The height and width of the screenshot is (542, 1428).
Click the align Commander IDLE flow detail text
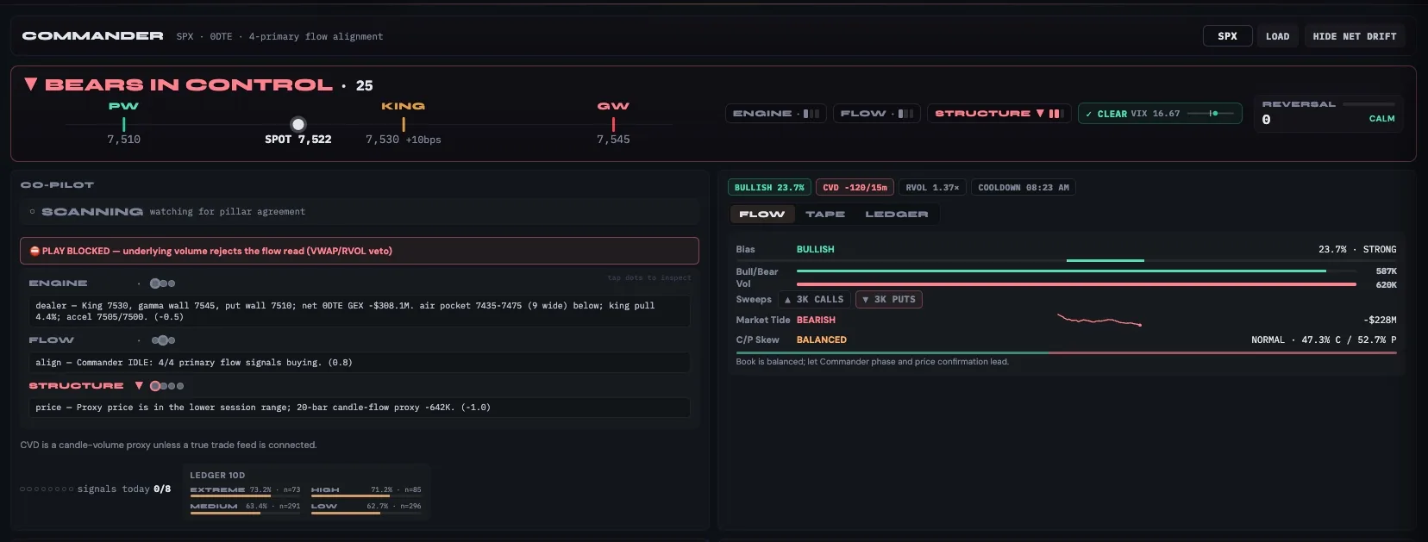tap(359, 363)
